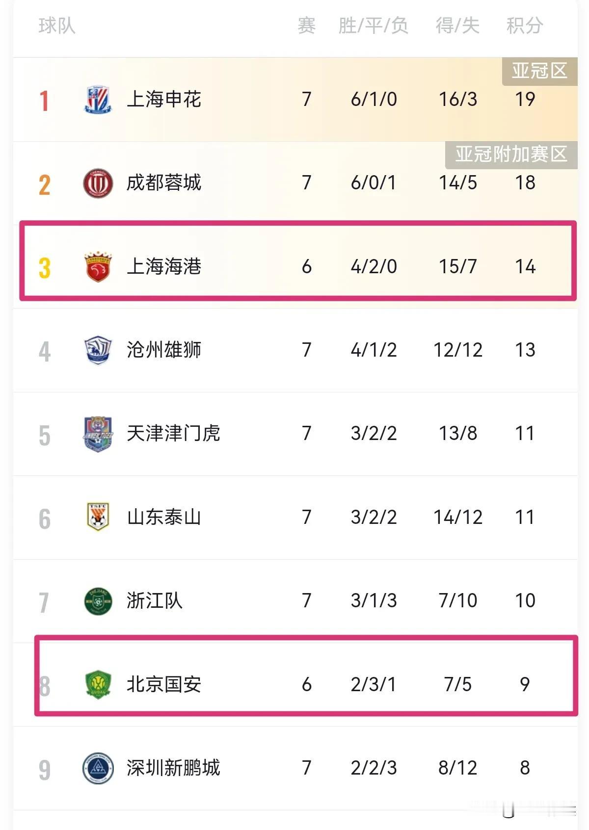Click the 亚冠区 zone label
Viewport: 589px width, 830px height.
(x=539, y=72)
